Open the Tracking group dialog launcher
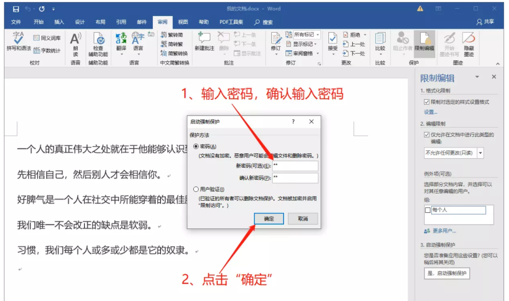The width and height of the screenshot is (509, 301). click(320, 64)
